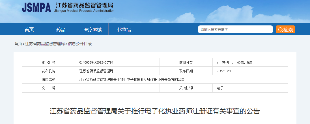This screenshot has height=124, width=310.
Task: Select the 关 键 词 label cell
Action: (x=186, y=88)
